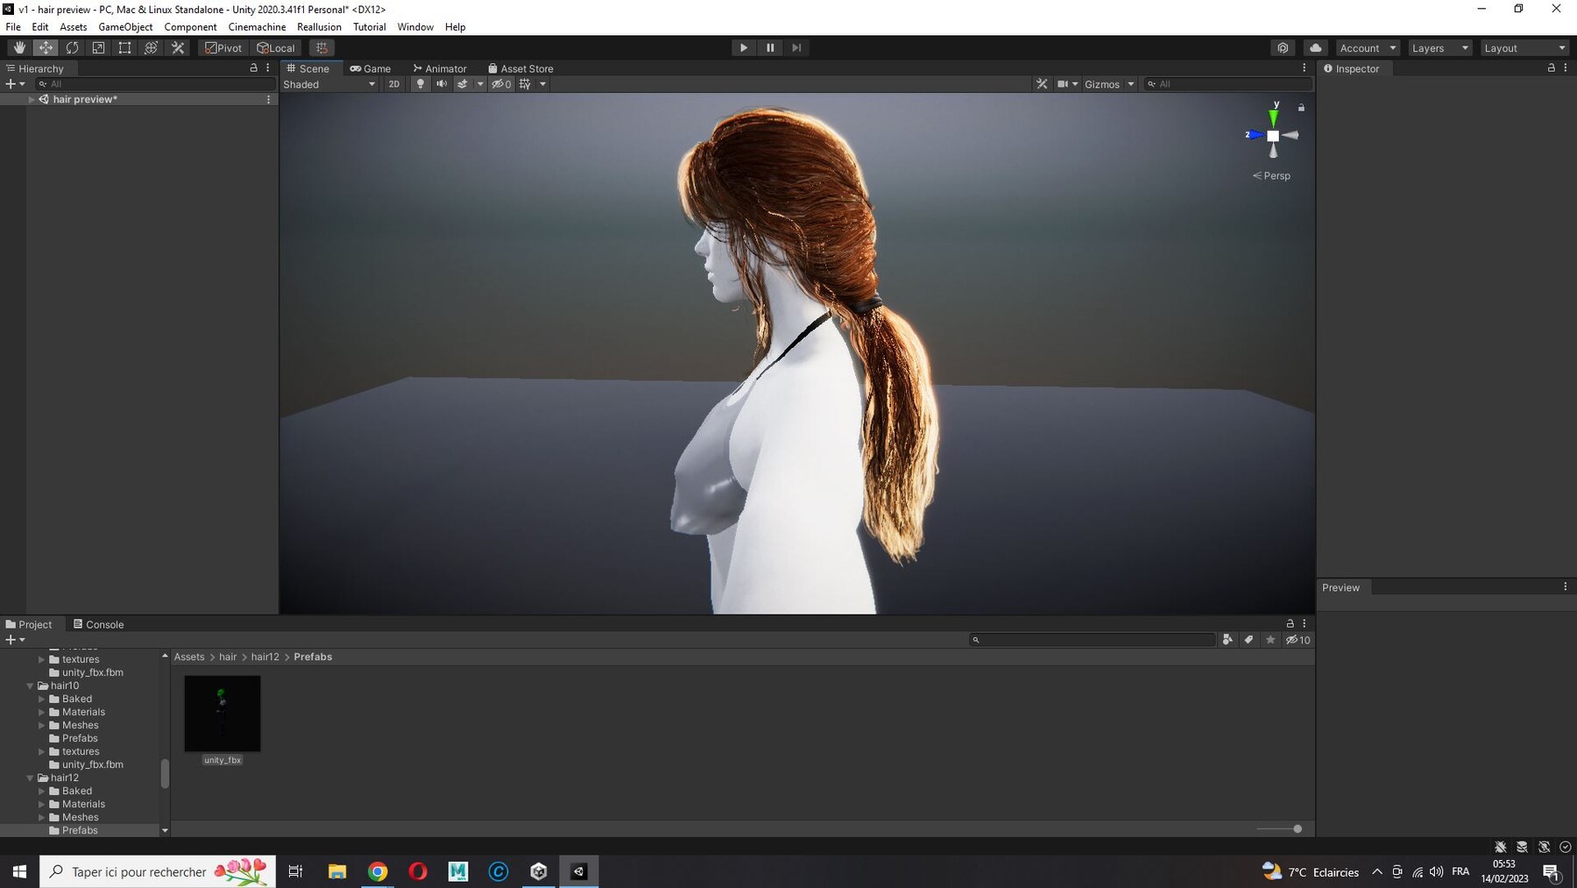Screen dimensions: 1577x888
Task: Switch to the Console tab
Action: tap(98, 624)
